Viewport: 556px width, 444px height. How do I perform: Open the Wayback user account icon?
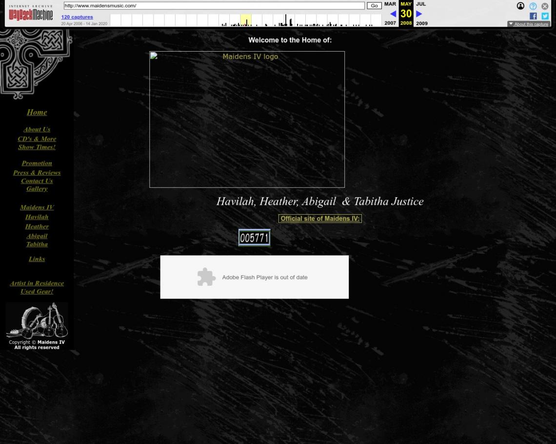(520, 6)
